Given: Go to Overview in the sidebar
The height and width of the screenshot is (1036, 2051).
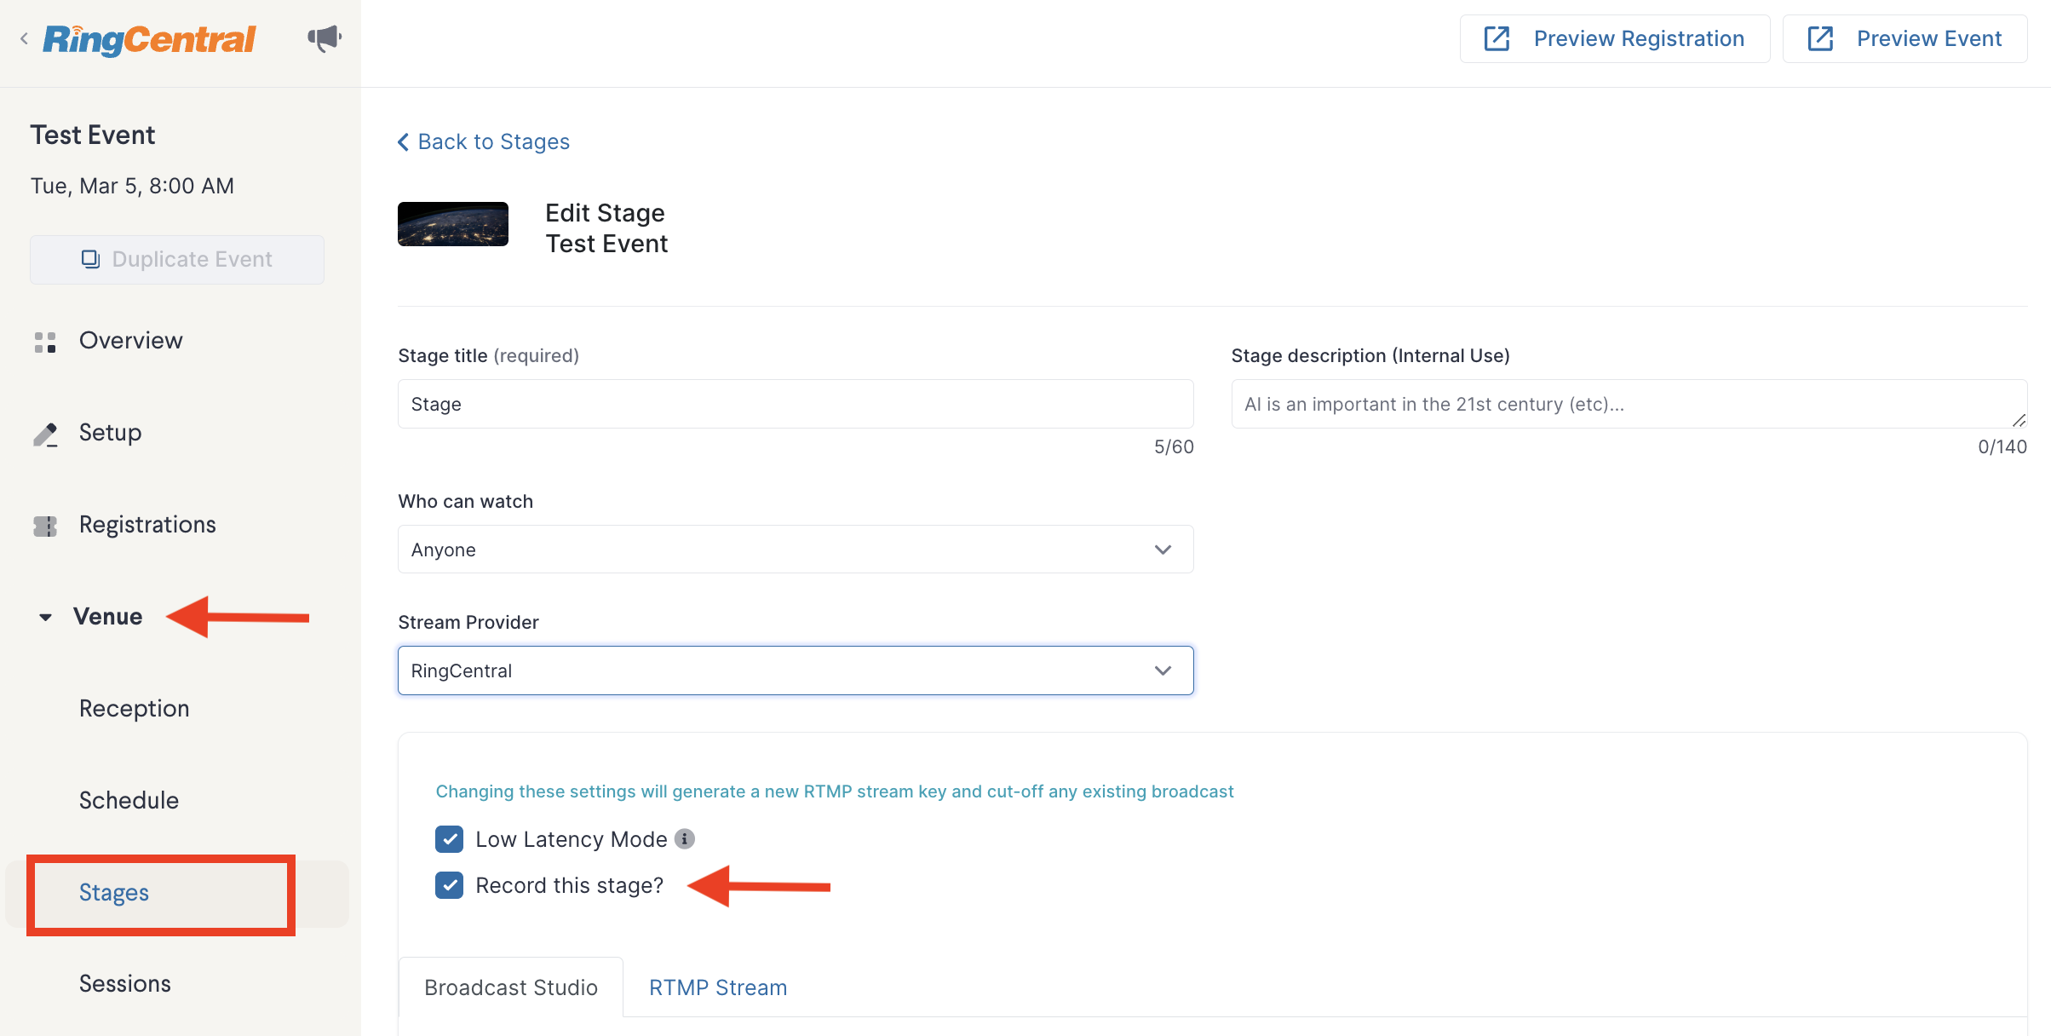Looking at the screenshot, I should pyautogui.click(x=130, y=341).
